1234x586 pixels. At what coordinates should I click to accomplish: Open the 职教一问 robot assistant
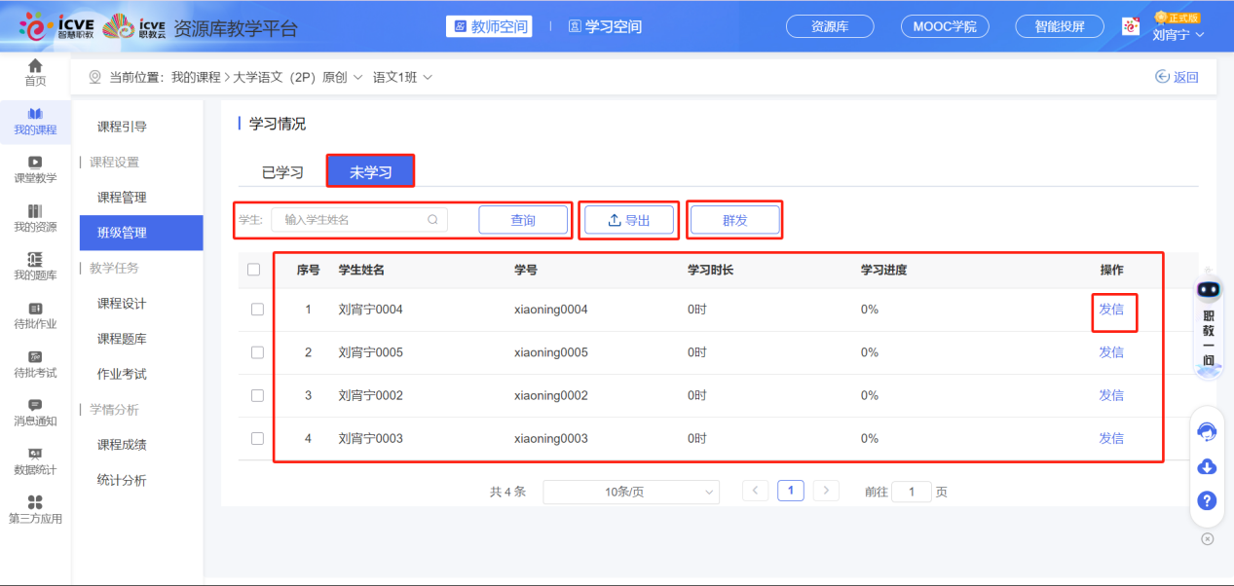point(1208,323)
